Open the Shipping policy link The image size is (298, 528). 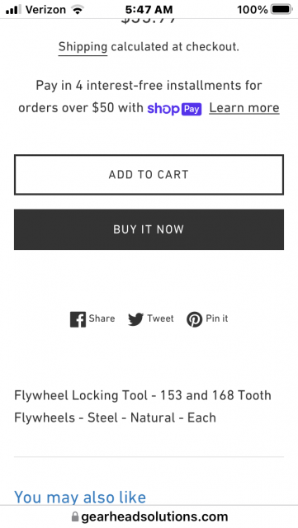83,47
